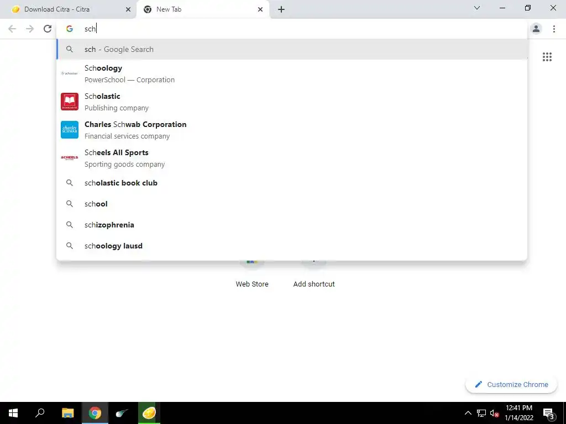566x424 pixels.
Task: Open the notification center
Action: [x=548, y=413]
